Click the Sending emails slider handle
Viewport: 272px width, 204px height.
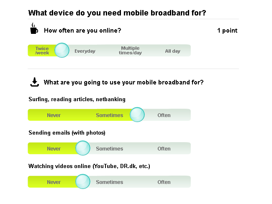tap(82, 148)
